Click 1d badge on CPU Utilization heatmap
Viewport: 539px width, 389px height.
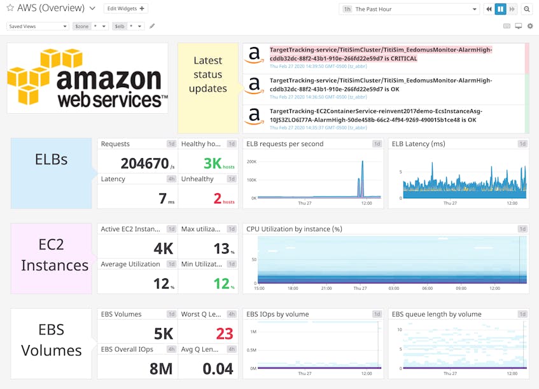(522, 229)
